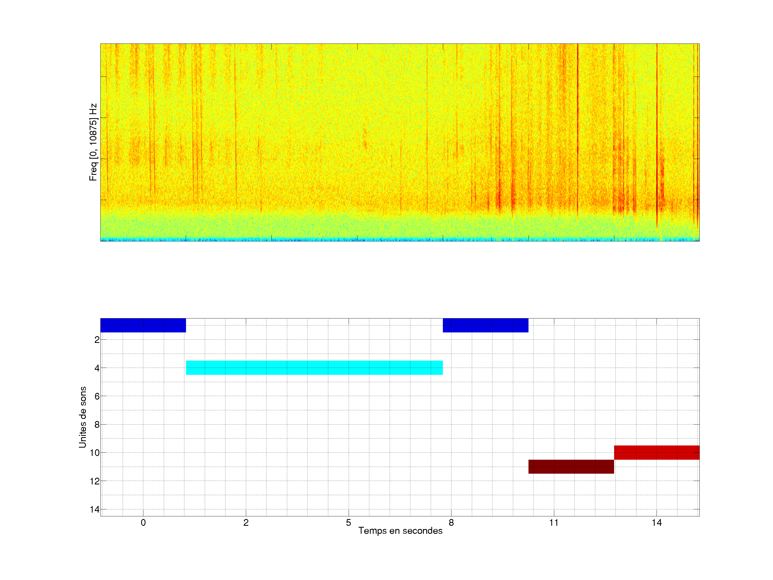This screenshot has width=773, height=580.
Task: Click x-axis tick label 2
Action: (246, 523)
